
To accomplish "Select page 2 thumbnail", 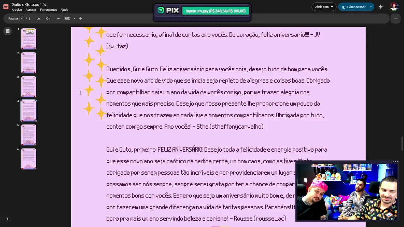I will [29, 63].
